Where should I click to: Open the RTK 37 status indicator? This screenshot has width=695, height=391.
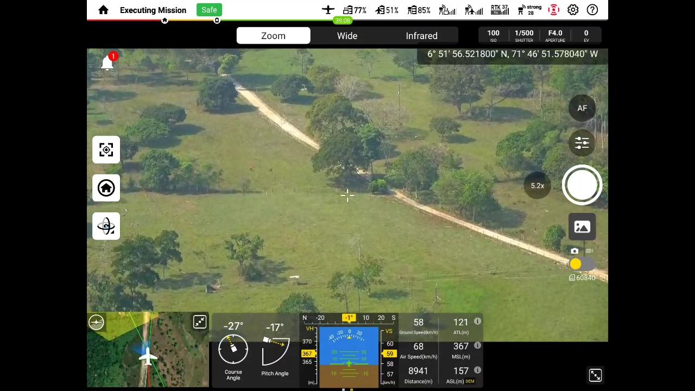(x=500, y=10)
